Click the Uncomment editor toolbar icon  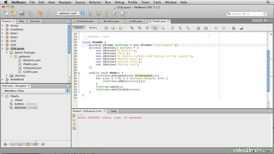(x=241, y=28)
